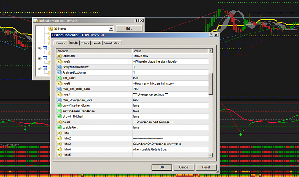Click the help button of the Custom Indicator dialog
Screen dimensions: 299x177
[211, 35]
